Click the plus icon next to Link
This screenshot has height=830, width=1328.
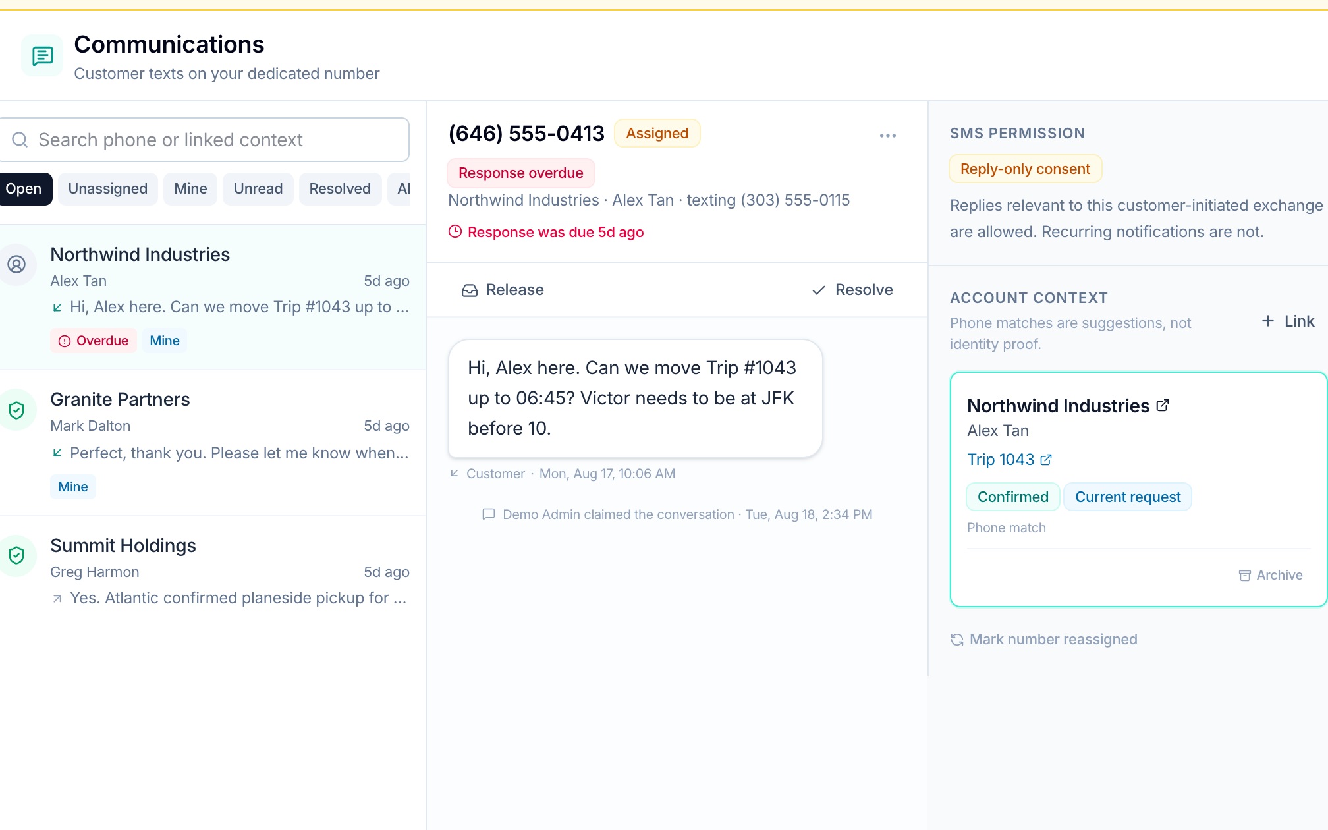coord(1267,321)
